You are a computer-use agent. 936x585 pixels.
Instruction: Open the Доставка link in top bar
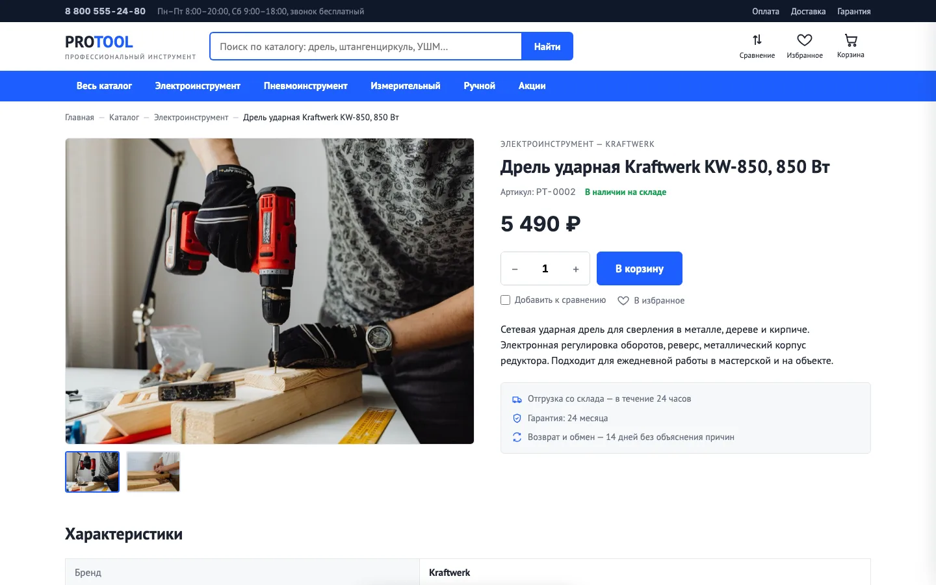click(808, 11)
